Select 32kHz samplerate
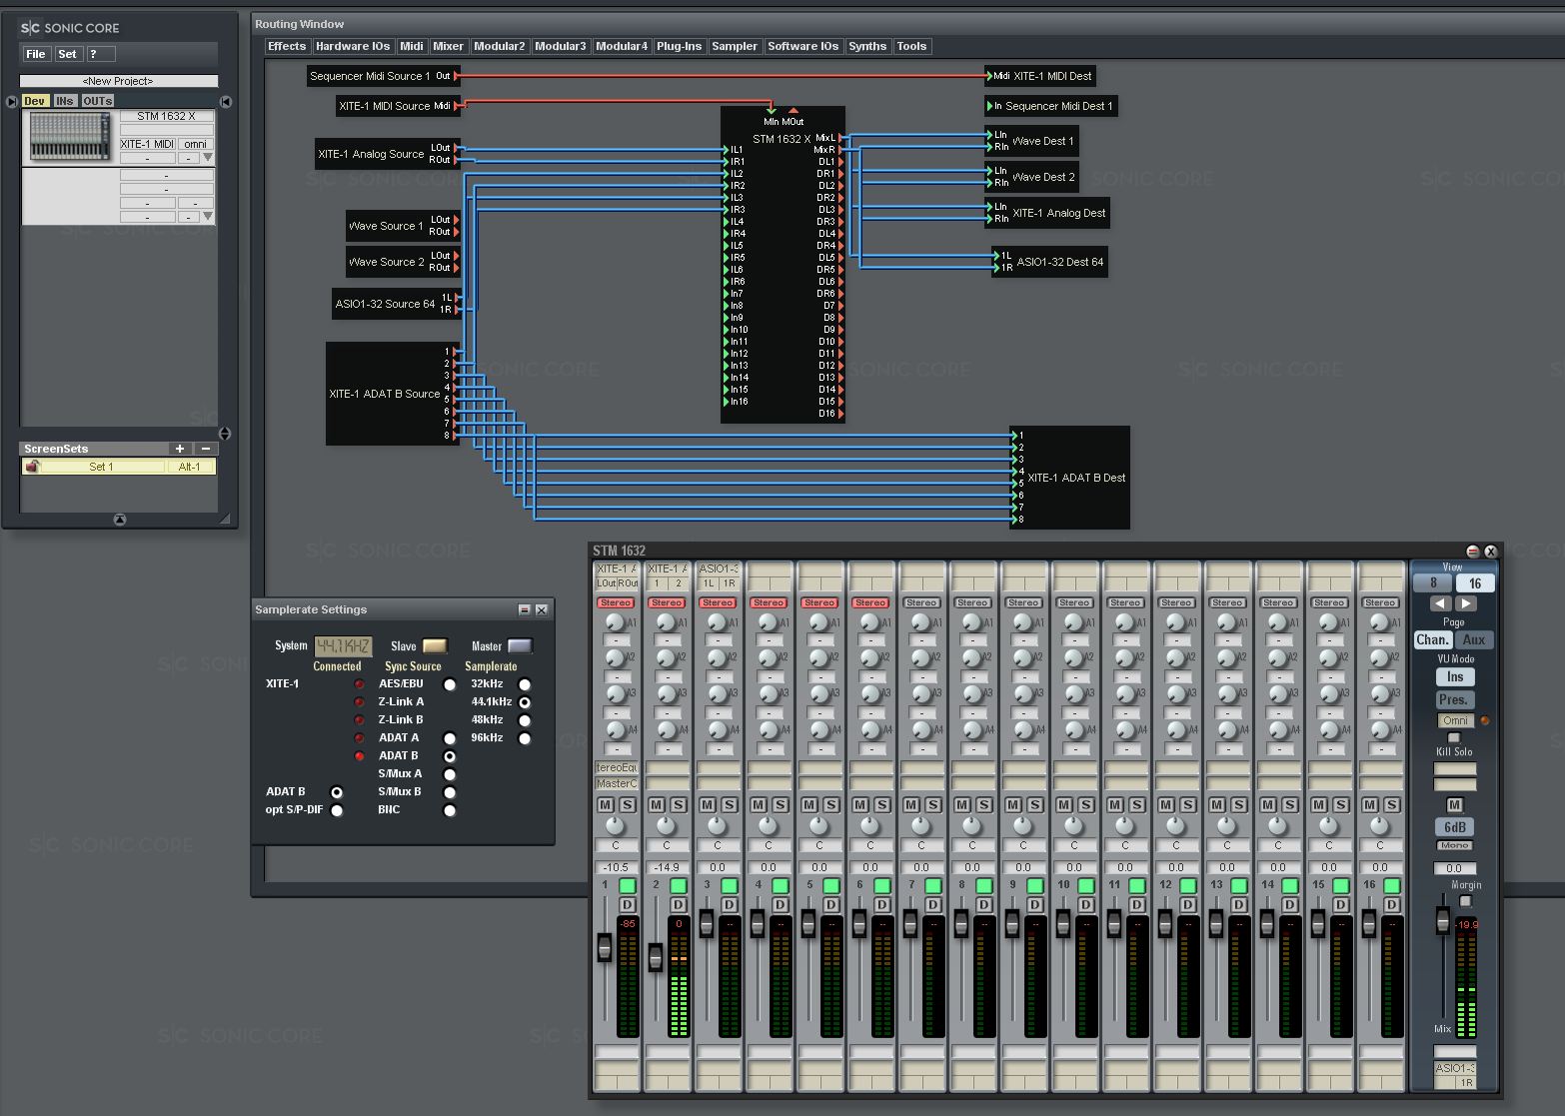Viewport: 1565px width, 1116px height. [x=525, y=684]
